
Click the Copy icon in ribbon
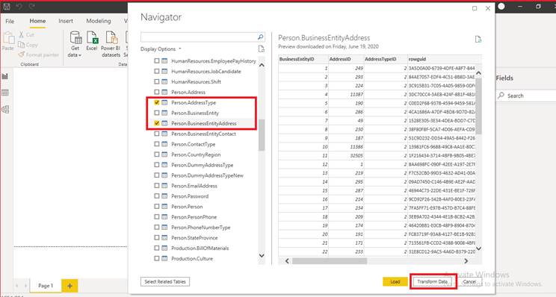click(22, 45)
